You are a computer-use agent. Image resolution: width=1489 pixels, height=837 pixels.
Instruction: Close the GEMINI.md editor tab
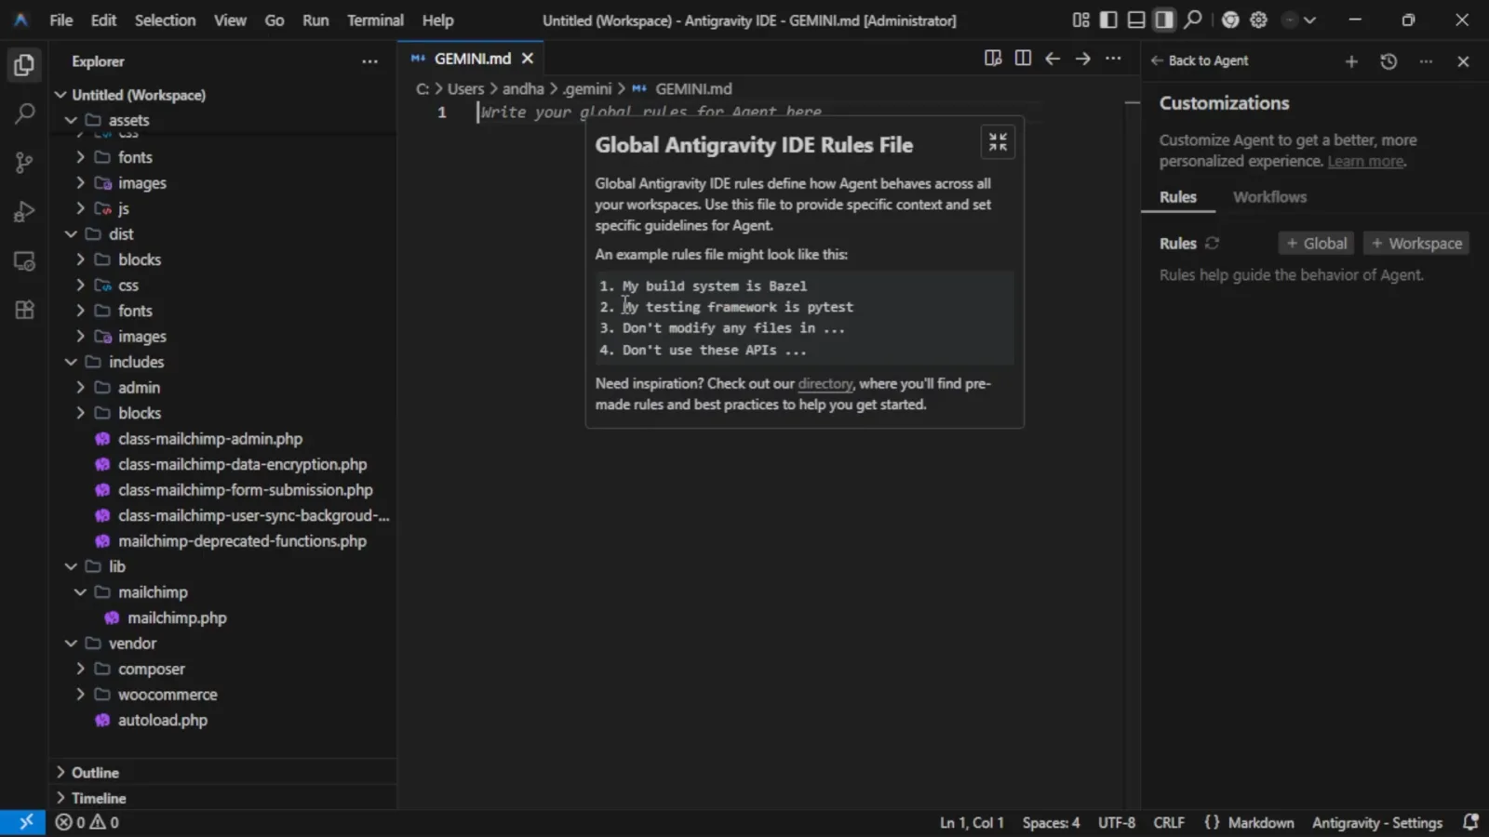(x=528, y=59)
